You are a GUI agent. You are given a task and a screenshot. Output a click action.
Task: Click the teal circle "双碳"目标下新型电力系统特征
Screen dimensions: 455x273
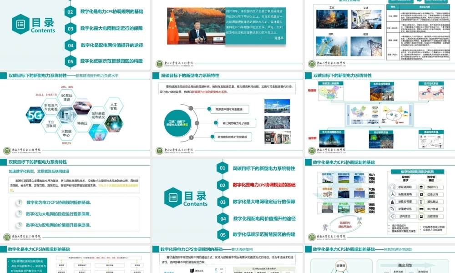[x=177, y=123]
